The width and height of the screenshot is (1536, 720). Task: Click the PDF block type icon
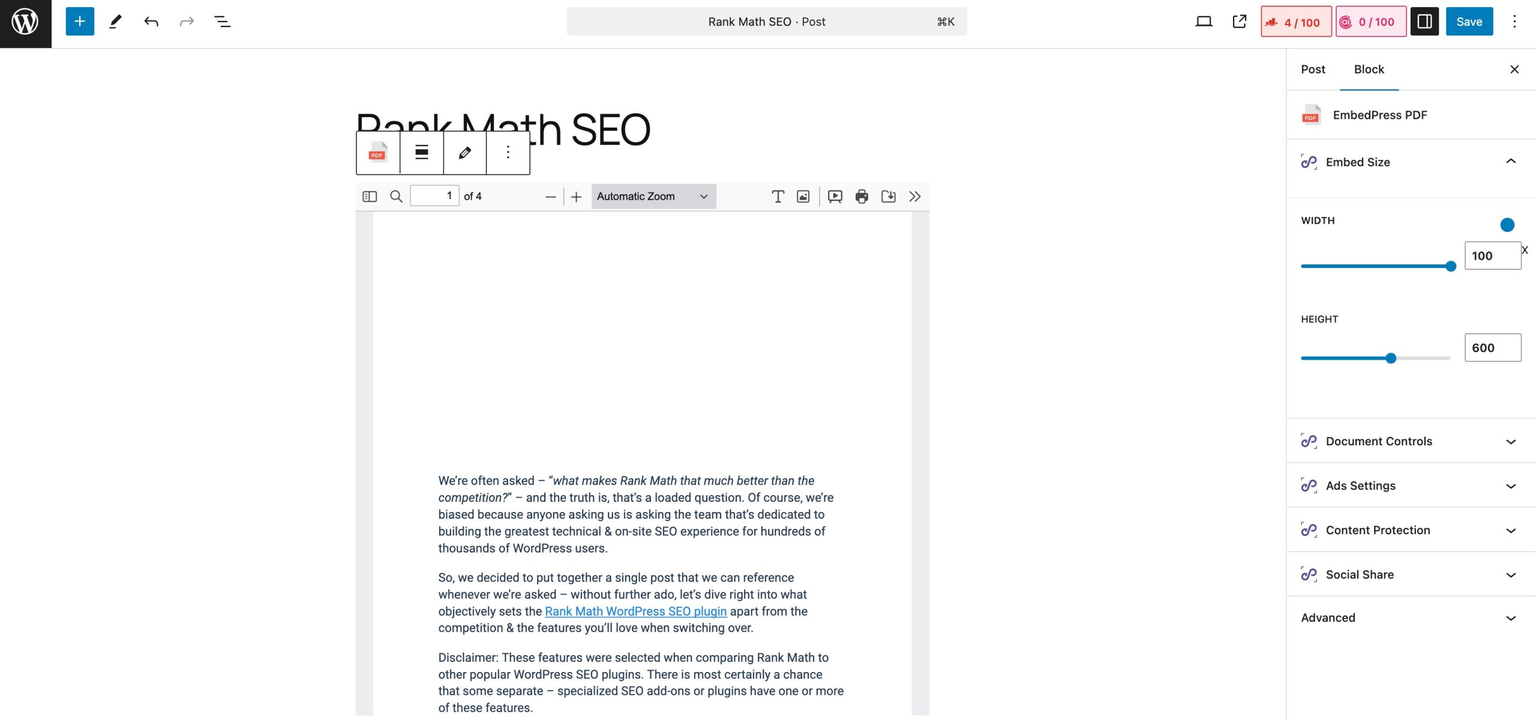[x=378, y=153]
